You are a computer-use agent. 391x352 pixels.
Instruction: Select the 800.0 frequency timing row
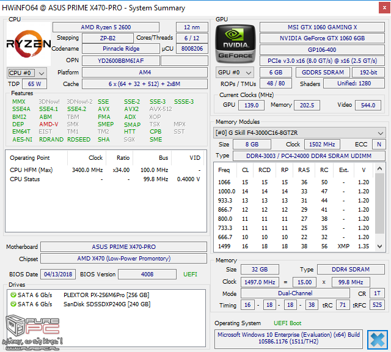point(294,219)
